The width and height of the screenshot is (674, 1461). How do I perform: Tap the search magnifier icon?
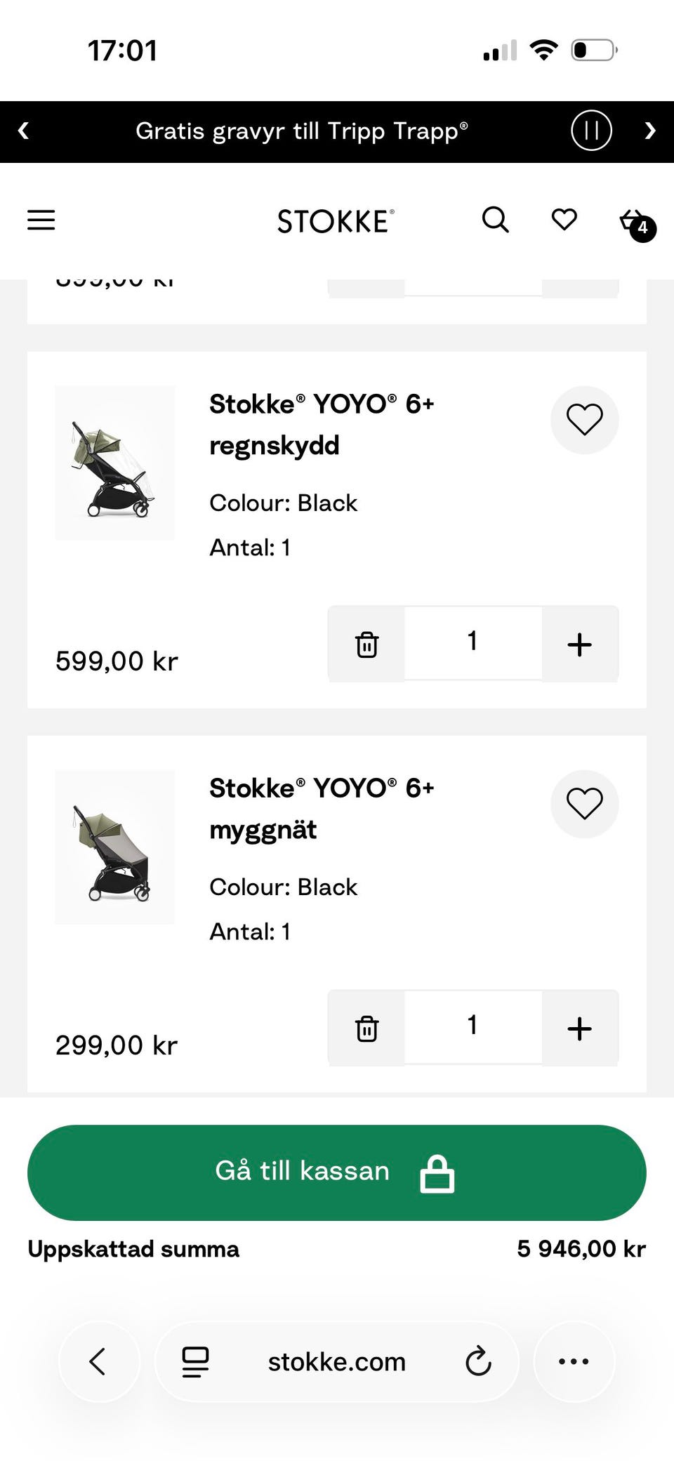tap(495, 220)
